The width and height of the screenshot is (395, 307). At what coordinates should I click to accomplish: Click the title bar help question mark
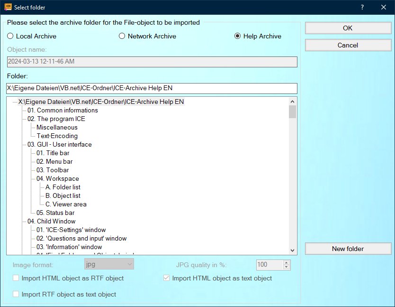click(362, 7)
